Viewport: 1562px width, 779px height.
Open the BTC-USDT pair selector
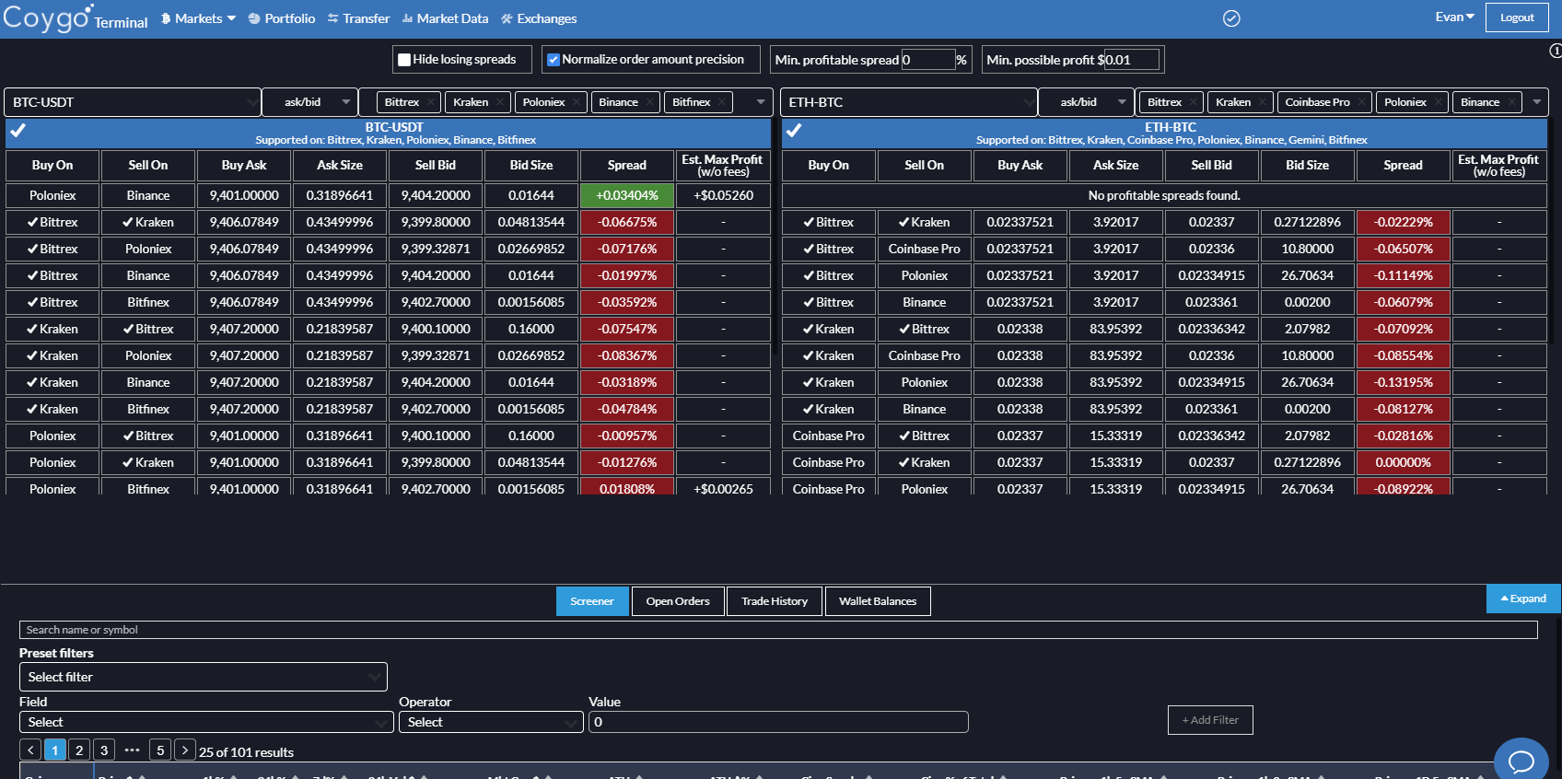[x=133, y=102]
